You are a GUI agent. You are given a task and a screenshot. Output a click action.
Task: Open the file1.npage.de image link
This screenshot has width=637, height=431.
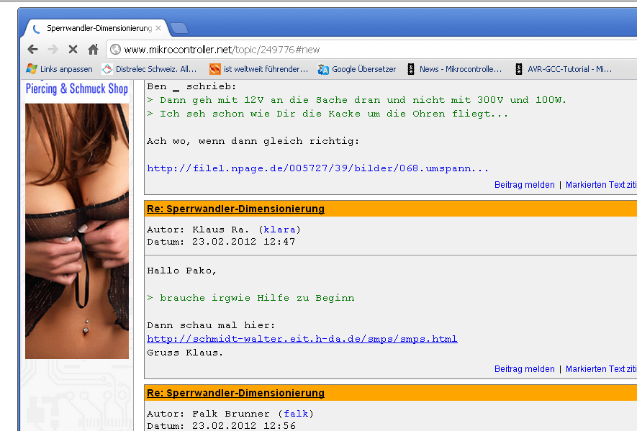click(317, 168)
